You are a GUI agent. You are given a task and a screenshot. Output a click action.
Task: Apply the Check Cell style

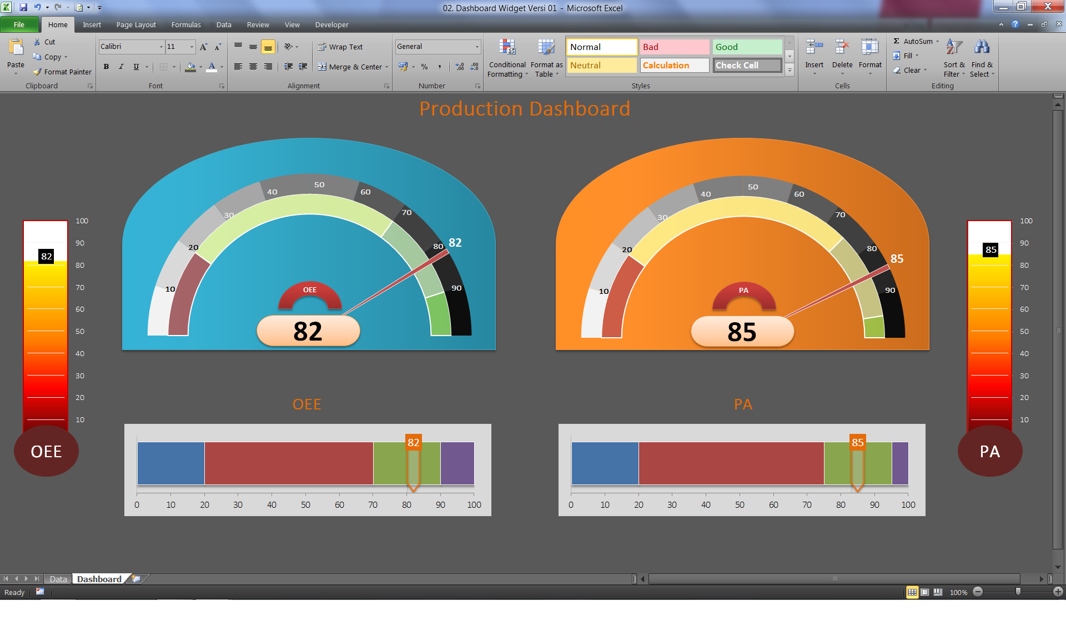747,65
